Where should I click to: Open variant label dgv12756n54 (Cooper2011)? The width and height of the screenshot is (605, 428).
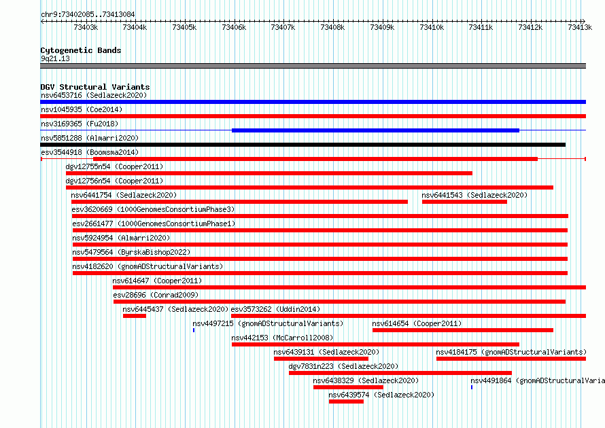pos(114,181)
